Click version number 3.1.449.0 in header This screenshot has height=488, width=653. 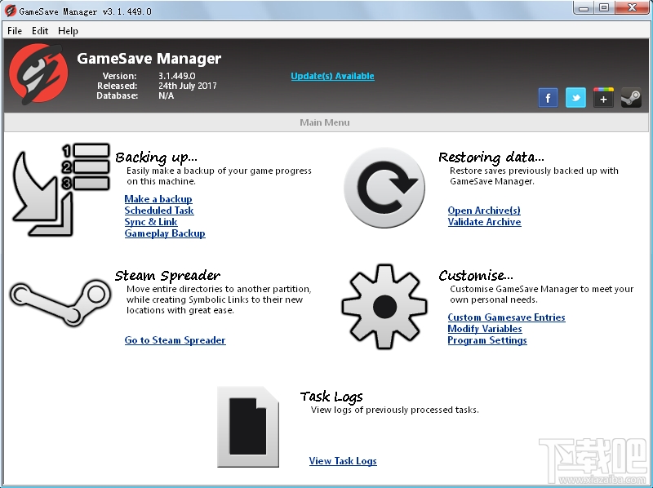click(x=176, y=76)
